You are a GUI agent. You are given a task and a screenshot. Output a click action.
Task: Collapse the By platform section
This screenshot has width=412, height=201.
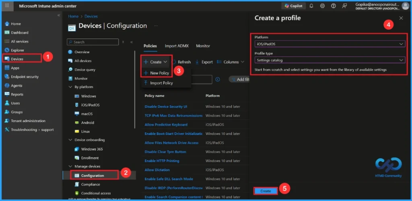click(x=70, y=87)
